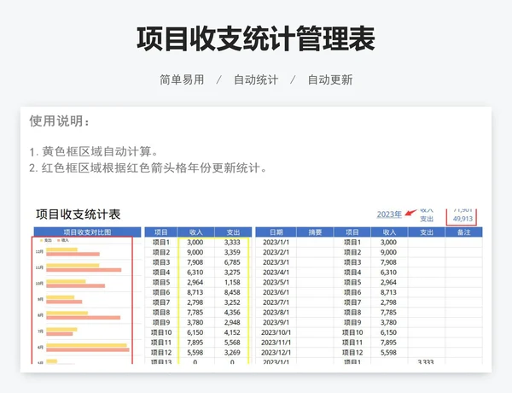Viewport: 512px width, 393px height.
Task: Select expenditure cell 4,356 for 项目8
Action: pyautogui.click(x=232, y=313)
